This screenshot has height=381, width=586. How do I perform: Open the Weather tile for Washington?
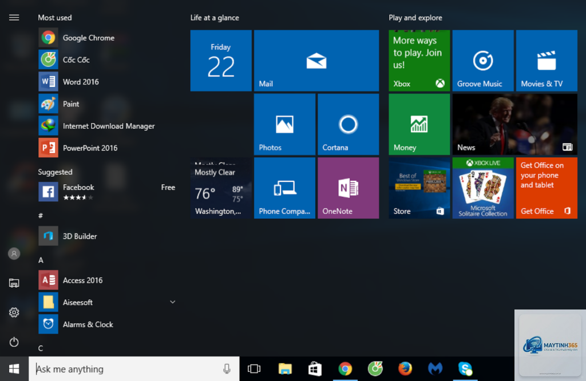coord(221,188)
